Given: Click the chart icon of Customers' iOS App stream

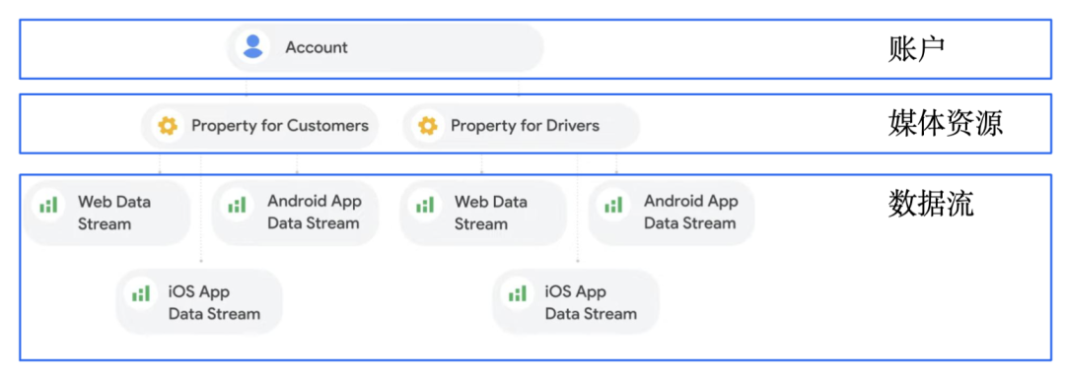Looking at the screenshot, I should click(141, 293).
